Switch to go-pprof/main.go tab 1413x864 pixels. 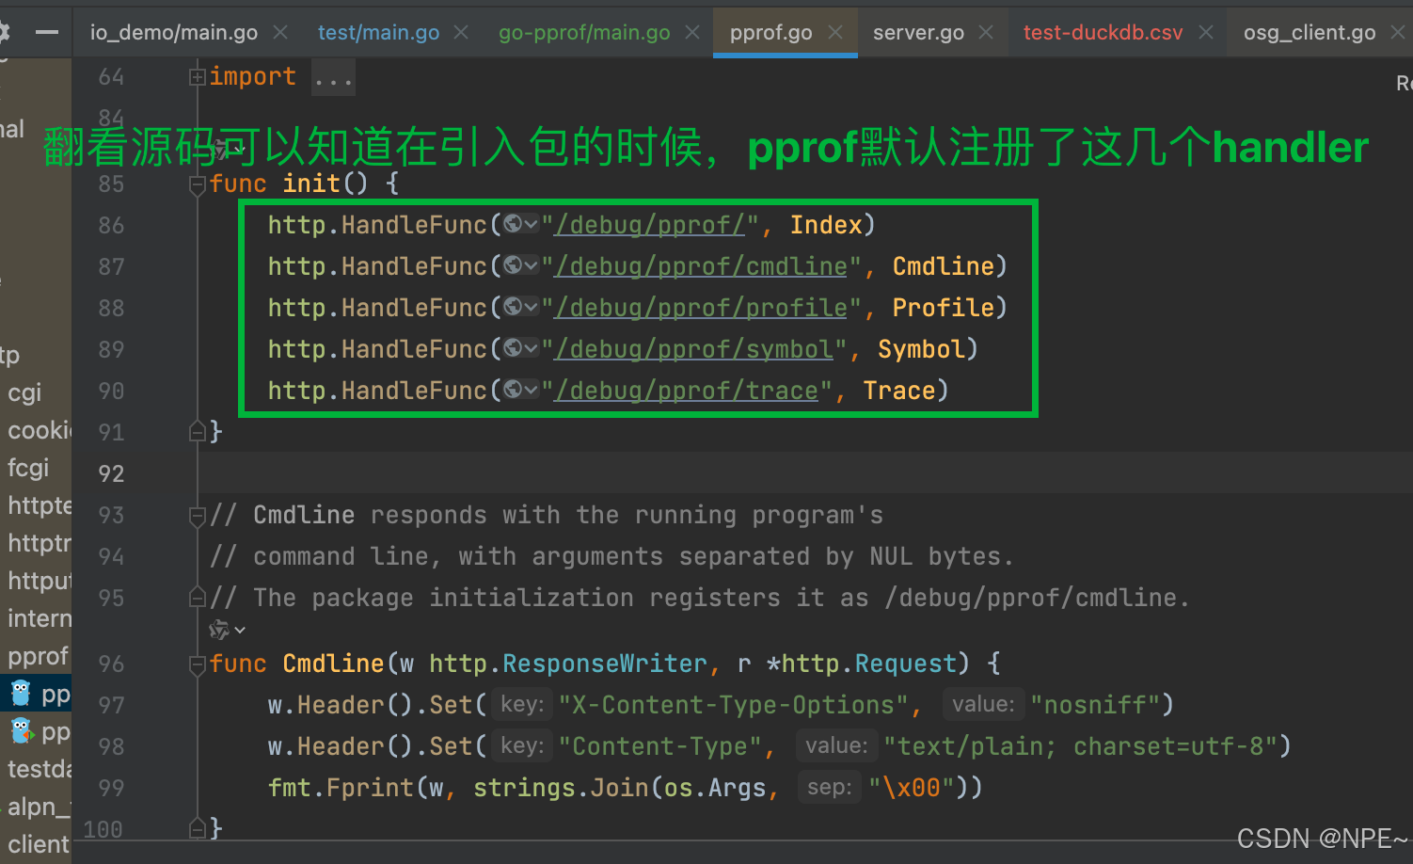pos(584,32)
